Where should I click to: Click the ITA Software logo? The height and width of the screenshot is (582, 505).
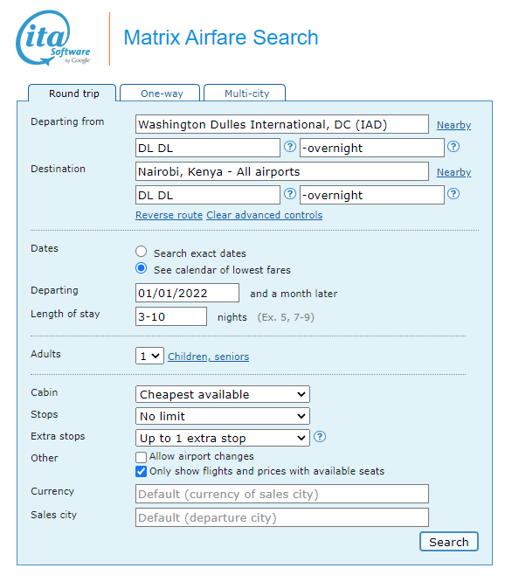coord(53,38)
